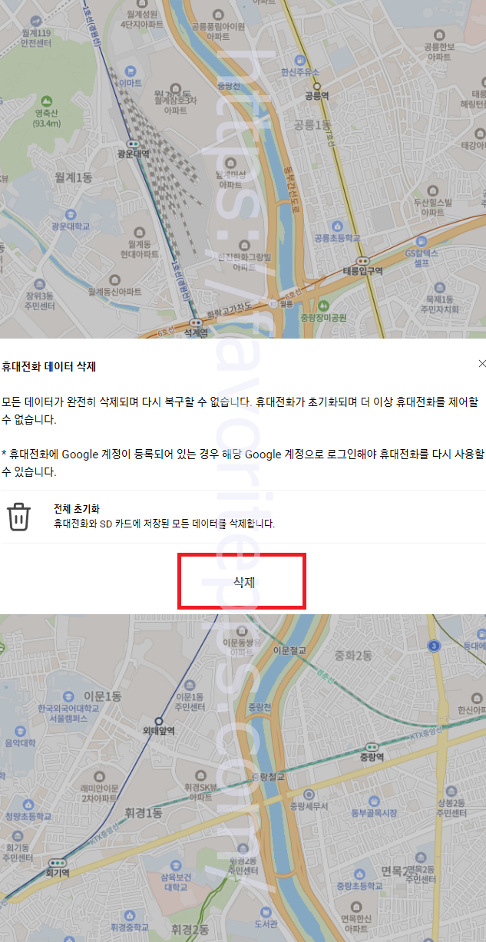Viewport: 486px width, 942px height.
Task: Click the 광운대역 subway station icon
Action: pos(132,144)
